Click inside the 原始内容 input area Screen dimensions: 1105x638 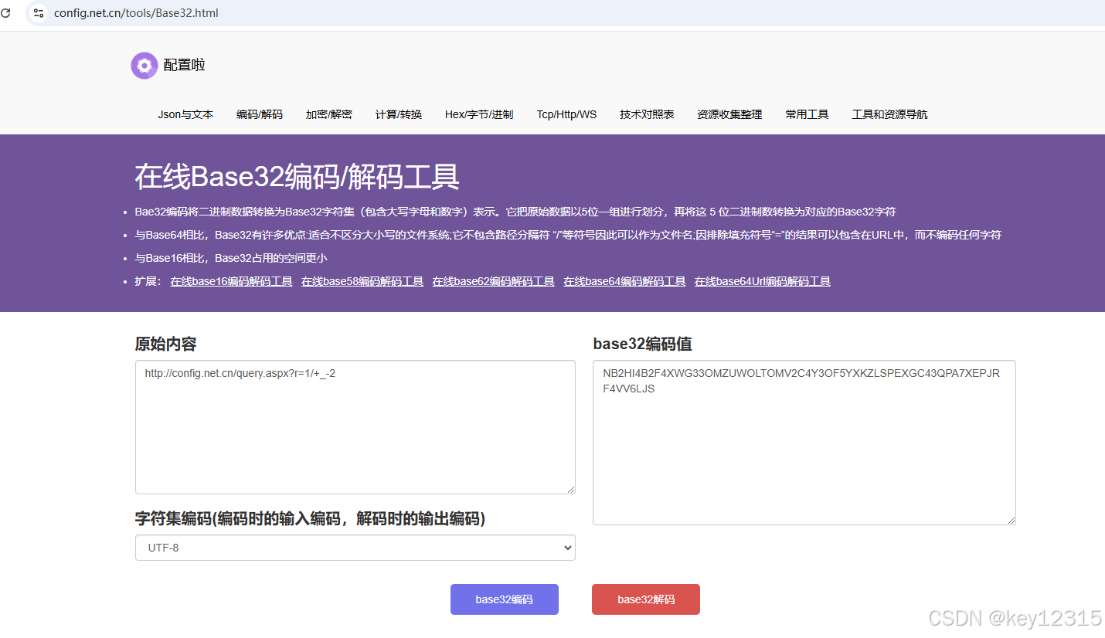(x=355, y=425)
